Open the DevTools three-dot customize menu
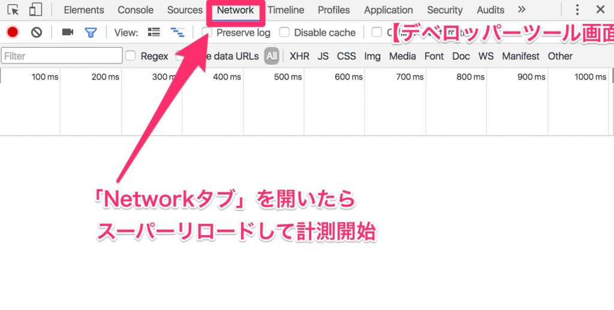Viewport: 614px width, 310px height. tap(577, 10)
